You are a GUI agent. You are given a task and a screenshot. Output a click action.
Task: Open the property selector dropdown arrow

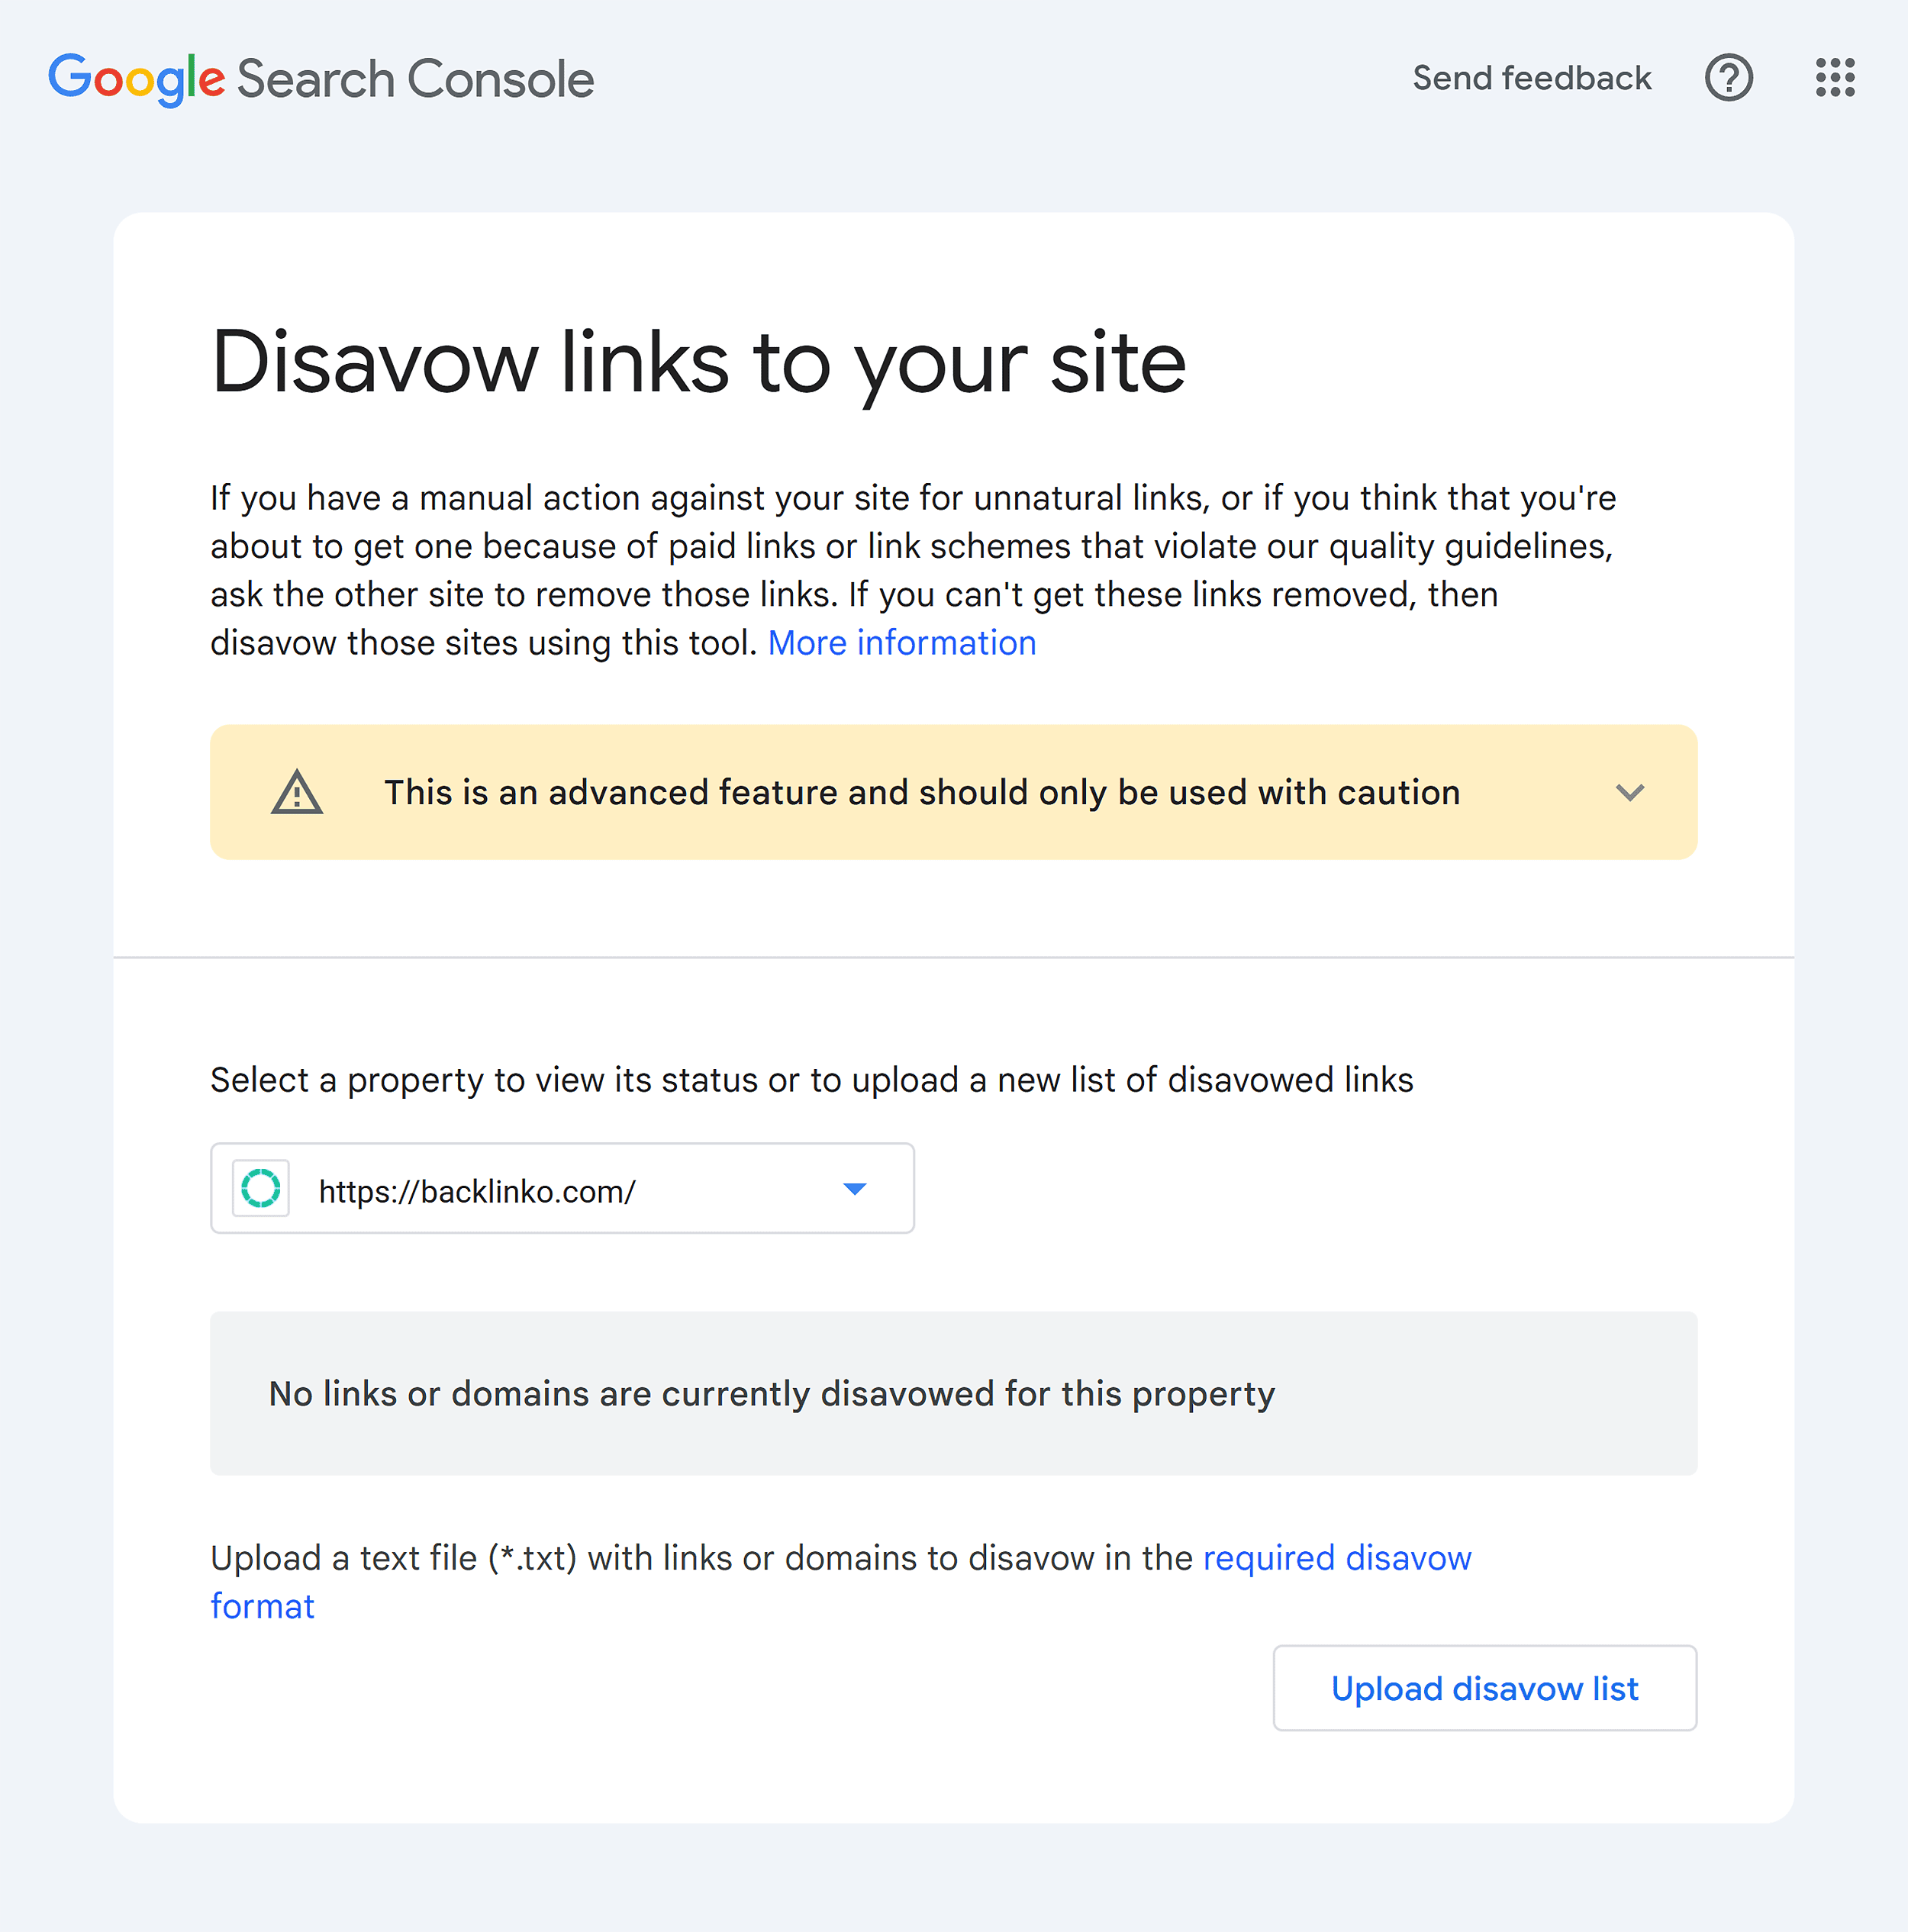(x=855, y=1189)
